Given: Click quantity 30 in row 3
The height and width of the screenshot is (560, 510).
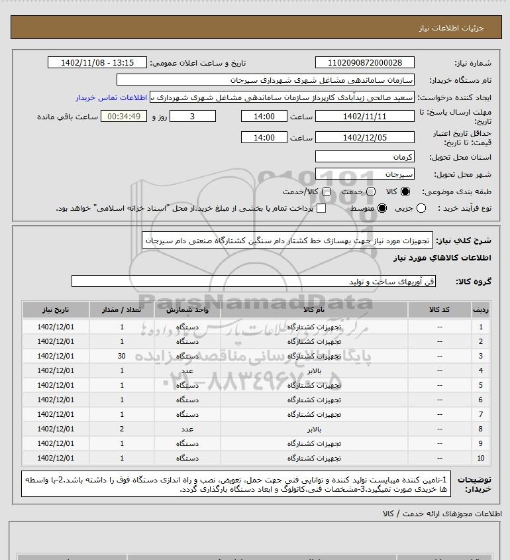Looking at the screenshot, I should 122,356.
